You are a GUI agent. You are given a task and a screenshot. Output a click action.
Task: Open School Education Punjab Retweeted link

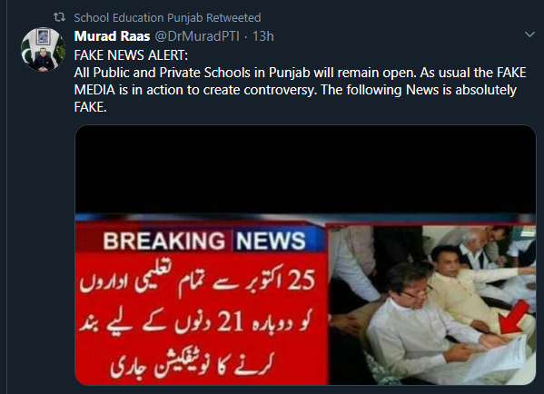(167, 17)
